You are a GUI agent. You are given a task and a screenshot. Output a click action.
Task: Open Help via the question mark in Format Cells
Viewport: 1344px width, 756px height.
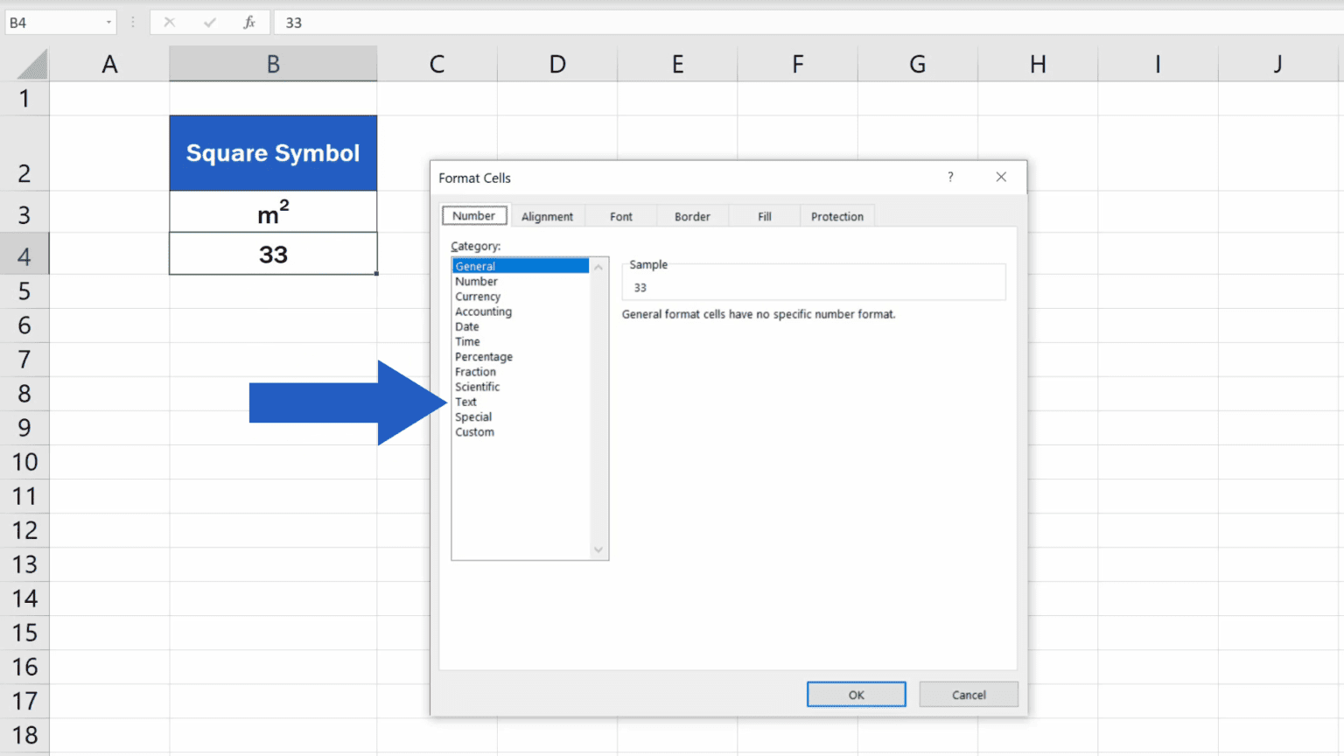coord(950,177)
